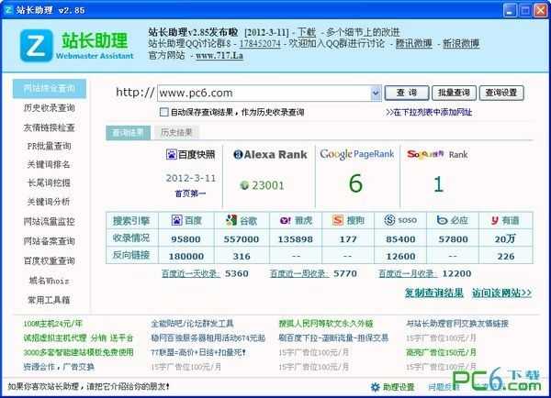The image size is (551, 398).
Task: Click the Bing 必应 icon in table header
Action: point(442,220)
